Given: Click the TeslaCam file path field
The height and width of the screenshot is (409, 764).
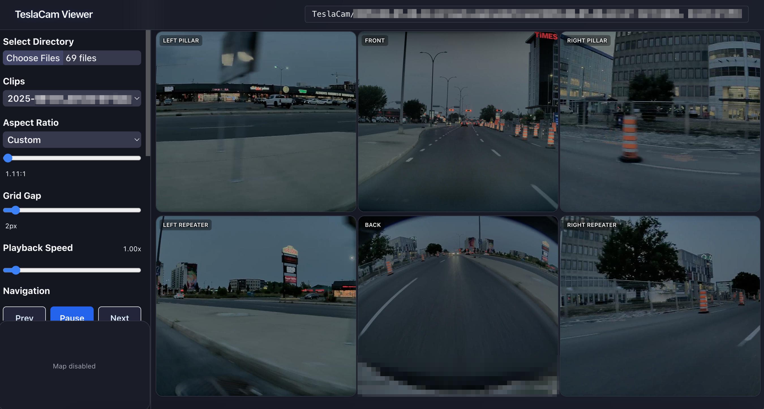Looking at the screenshot, I should coord(530,13).
